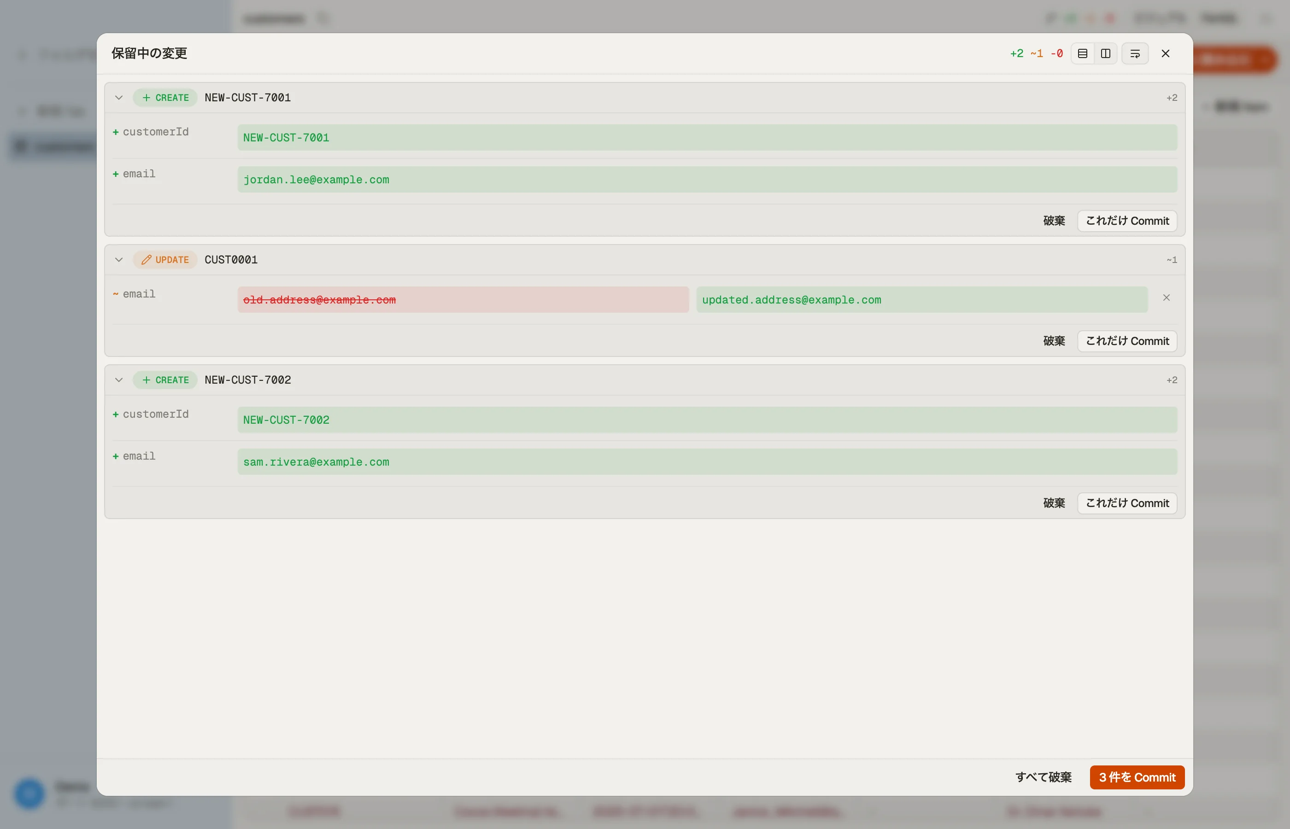This screenshot has height=829, width=1290.
Task: Switch to split diff view icon
Action: click(1105, 53)
